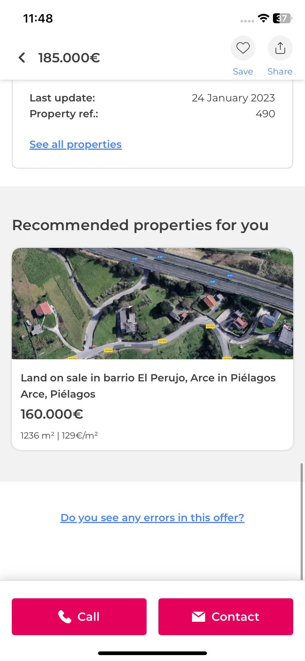Open the aerial land photo thumbnail

(152, 304)
